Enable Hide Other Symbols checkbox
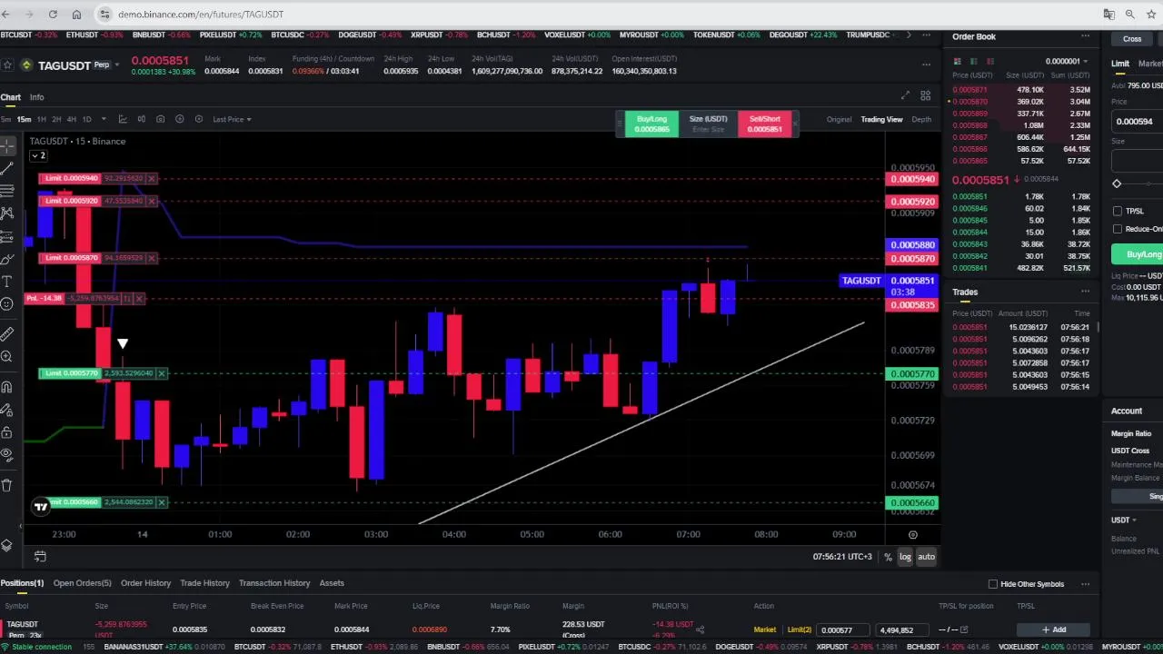Image resolution: width=1163 pixels, height=654 pixels. (x=993, y=584)
